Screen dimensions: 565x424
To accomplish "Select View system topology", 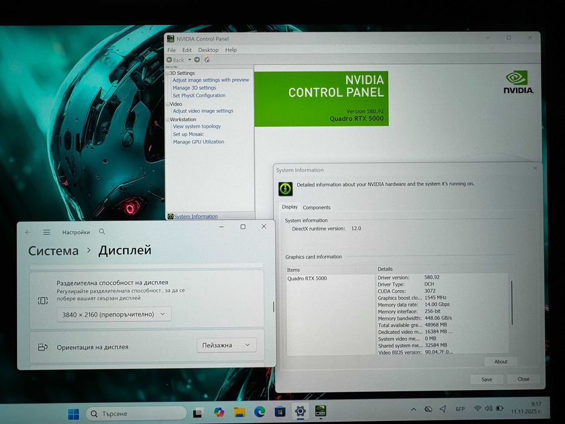I will tap(197, 127).
